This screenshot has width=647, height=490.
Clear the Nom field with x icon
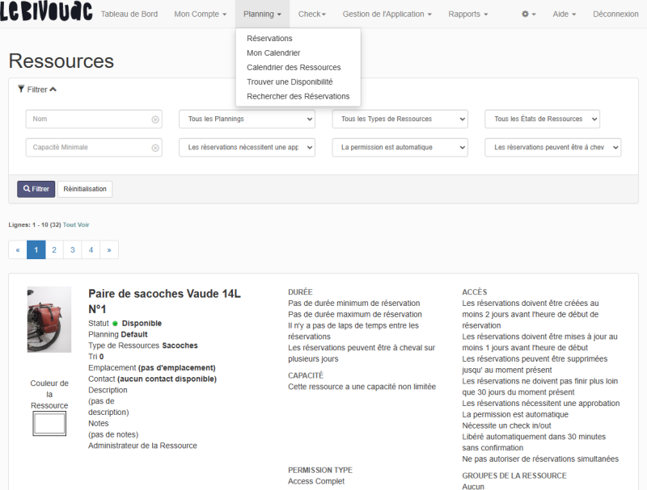tap(155, 119)
